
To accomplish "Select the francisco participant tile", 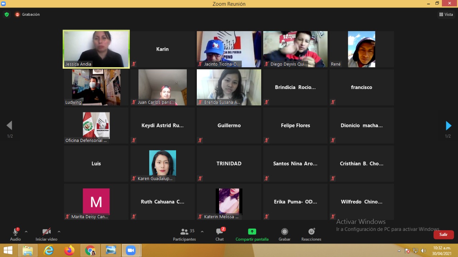I will (x=362, y=87).
